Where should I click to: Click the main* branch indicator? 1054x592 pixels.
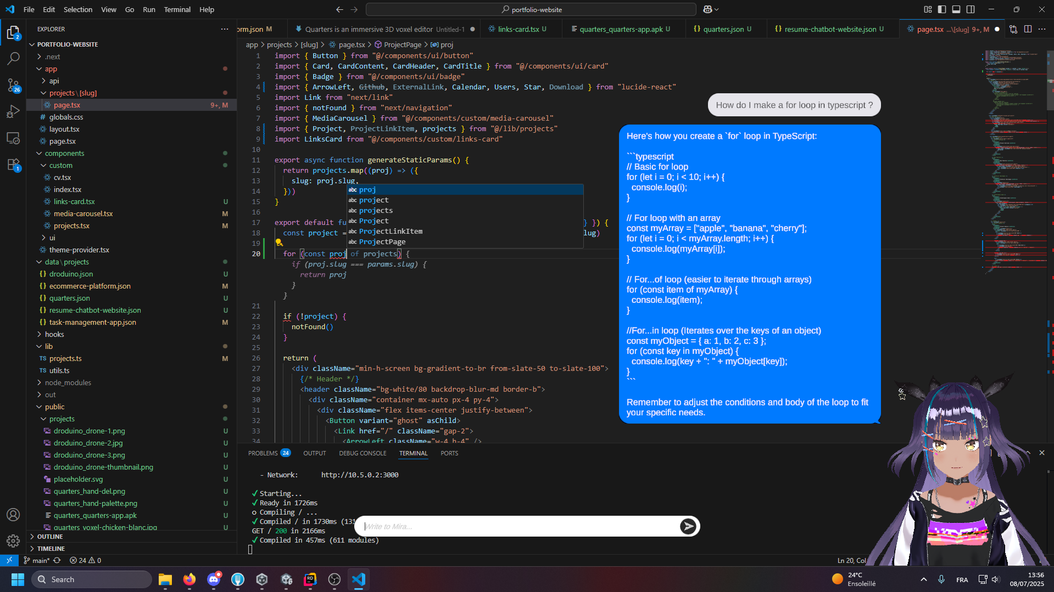click(x=37, y=560)
